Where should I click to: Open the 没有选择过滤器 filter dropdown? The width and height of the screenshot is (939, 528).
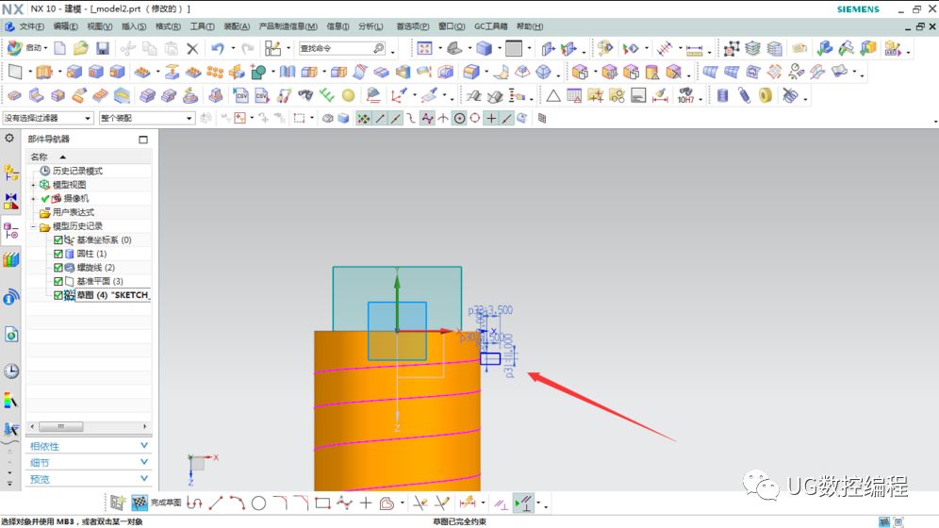pyautogui.click(x=48, y=118)
